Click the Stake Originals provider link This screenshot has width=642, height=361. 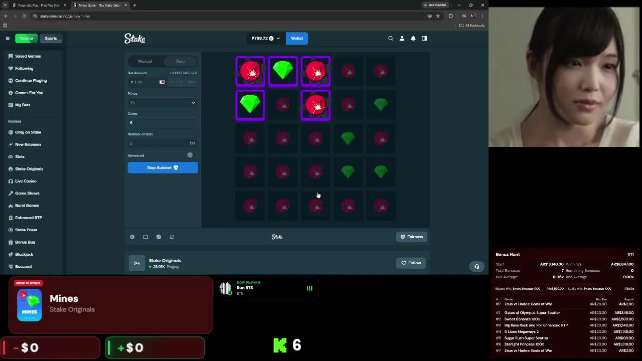[x=165, y=261]
